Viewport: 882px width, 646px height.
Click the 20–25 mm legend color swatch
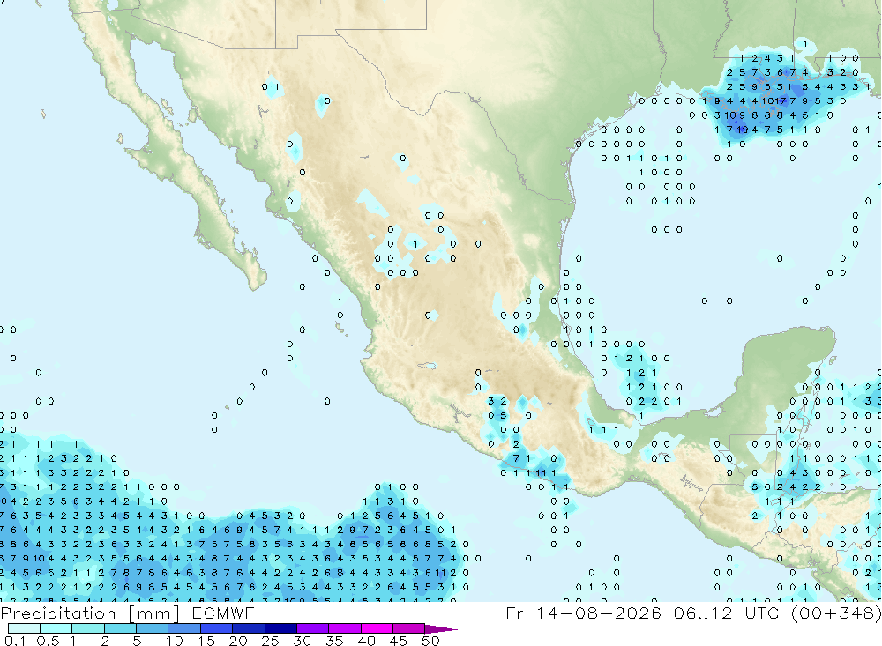click(x=249, y=628)
